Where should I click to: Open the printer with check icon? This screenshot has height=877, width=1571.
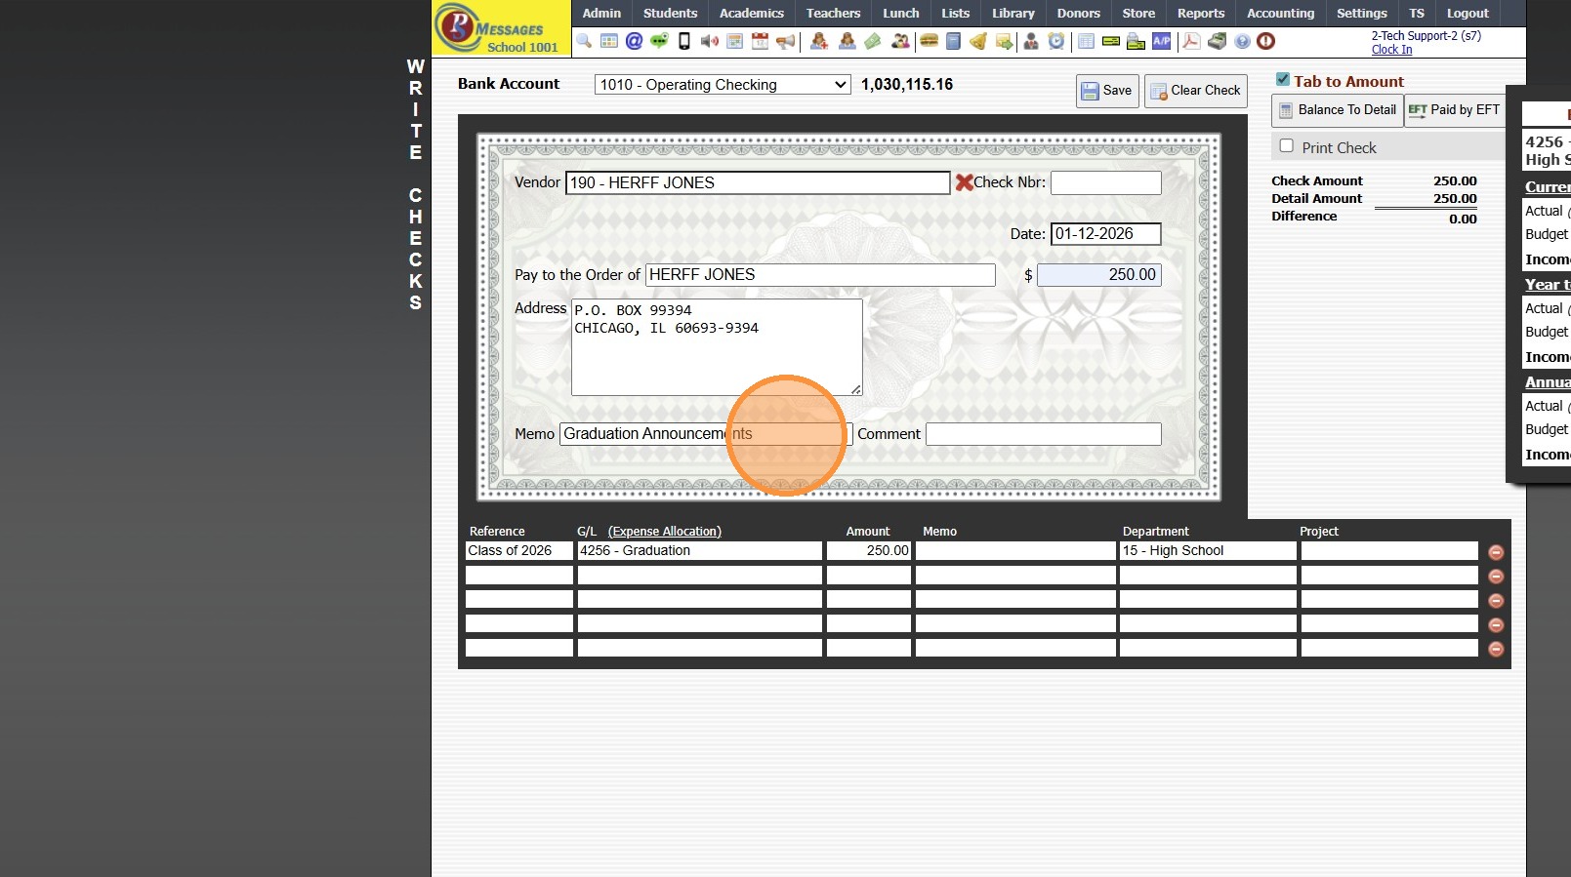(x=1136, y=41)
